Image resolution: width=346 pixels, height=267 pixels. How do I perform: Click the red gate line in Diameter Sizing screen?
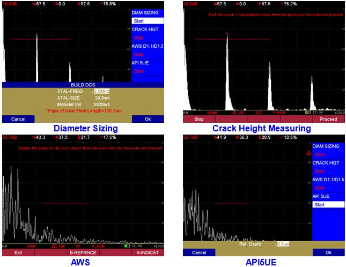coord(41,39)
